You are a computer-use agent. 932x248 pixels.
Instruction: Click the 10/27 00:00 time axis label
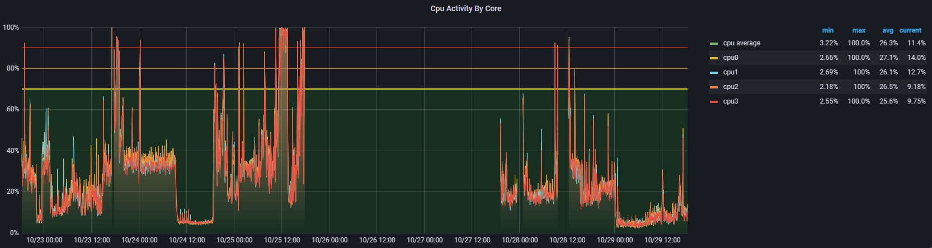(x=425, y=240)
